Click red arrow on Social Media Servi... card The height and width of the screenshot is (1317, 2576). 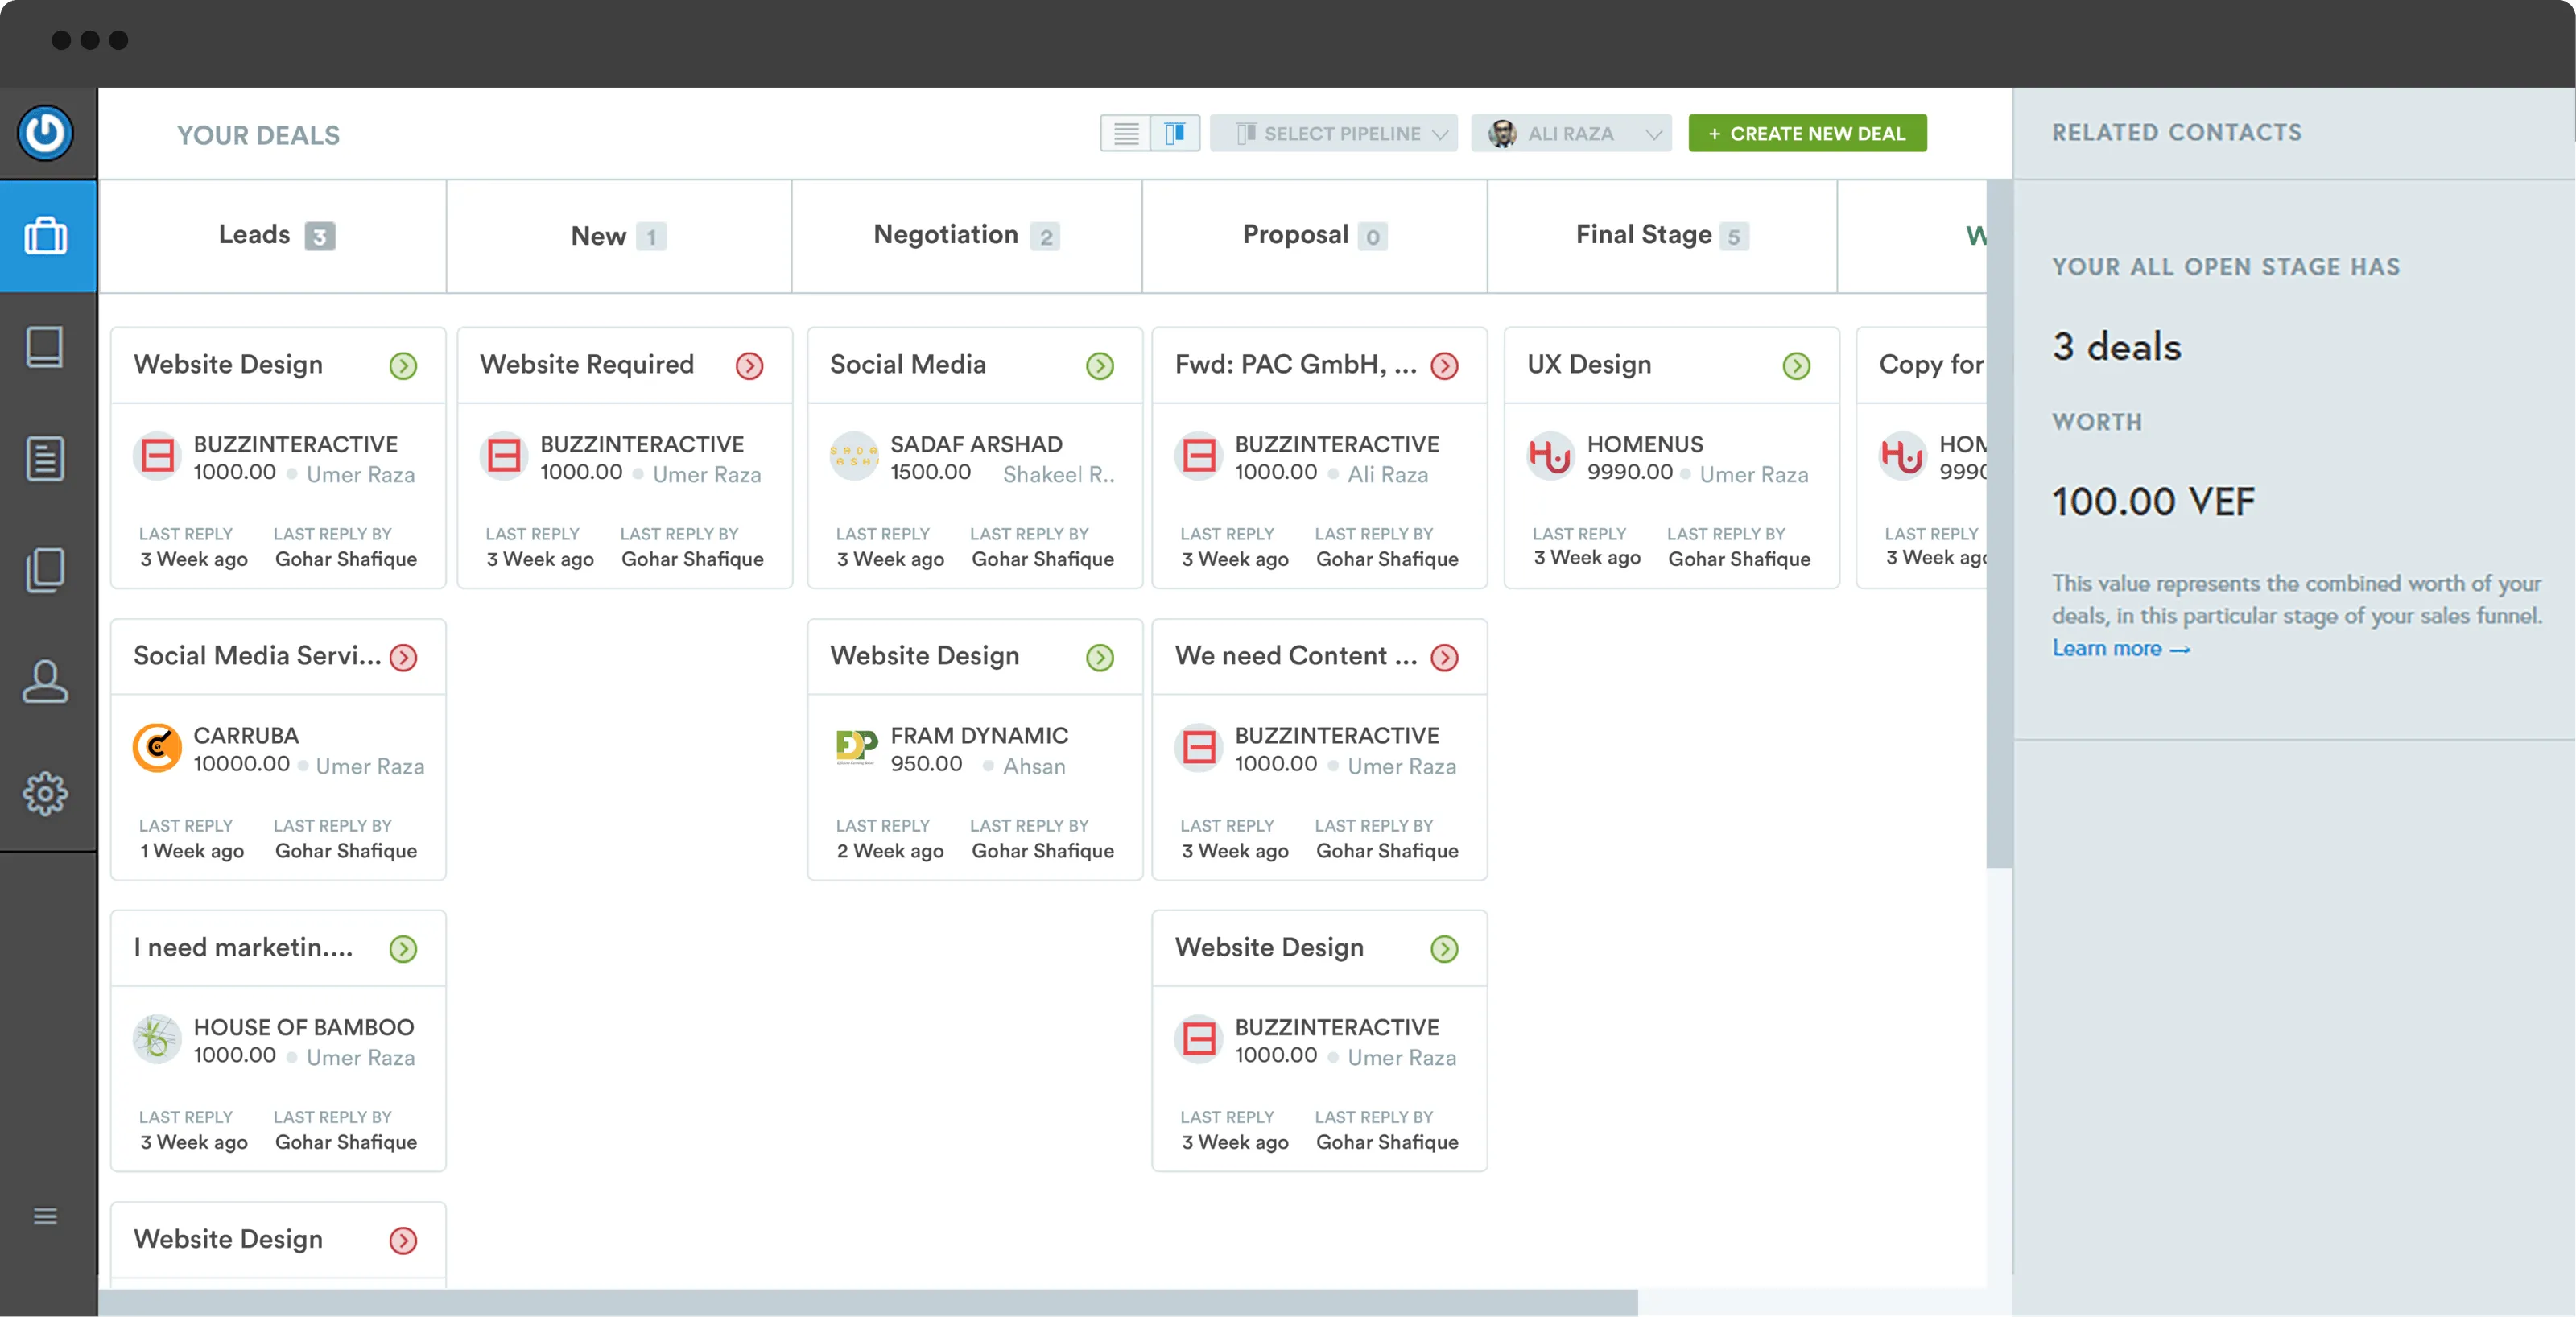coord(403,657)
